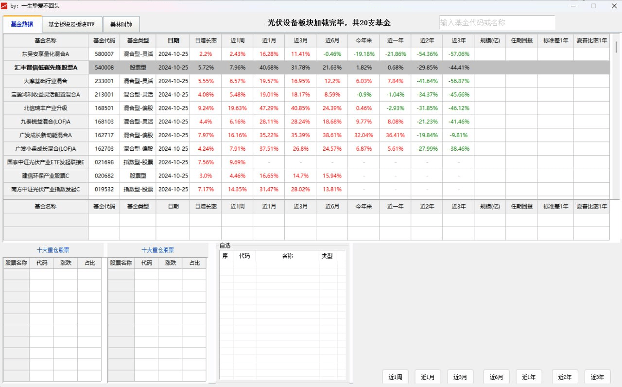This screenshot has height=387, width=622.
Task: Click the 基金代码 header in top table
Action: (x=104, y=41)
